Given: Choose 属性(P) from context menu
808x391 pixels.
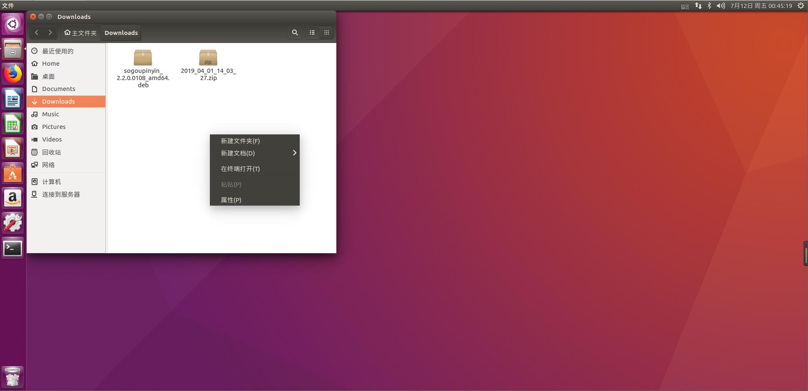Looking at the screenshot, I should coord(255,200).
